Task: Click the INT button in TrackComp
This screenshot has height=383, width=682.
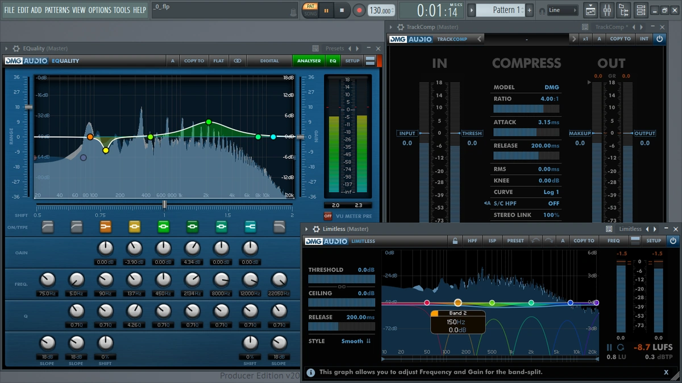Action: pos(644,39)
